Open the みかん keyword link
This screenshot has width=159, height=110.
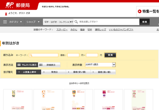point(74,30)
